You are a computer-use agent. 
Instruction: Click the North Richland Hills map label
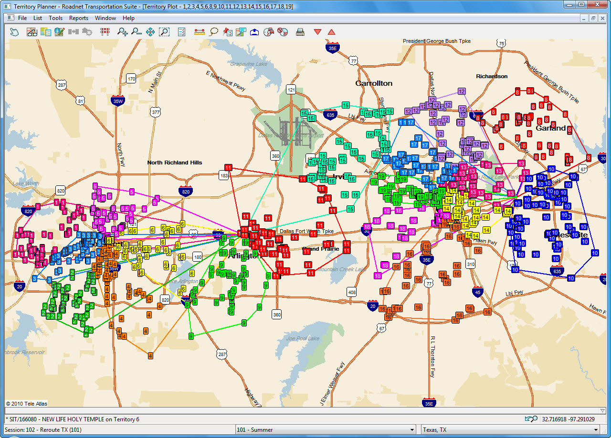[x=175, y=163]
